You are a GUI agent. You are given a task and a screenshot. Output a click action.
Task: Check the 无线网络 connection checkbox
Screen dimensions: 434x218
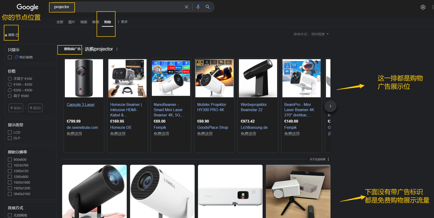point(10,215)
